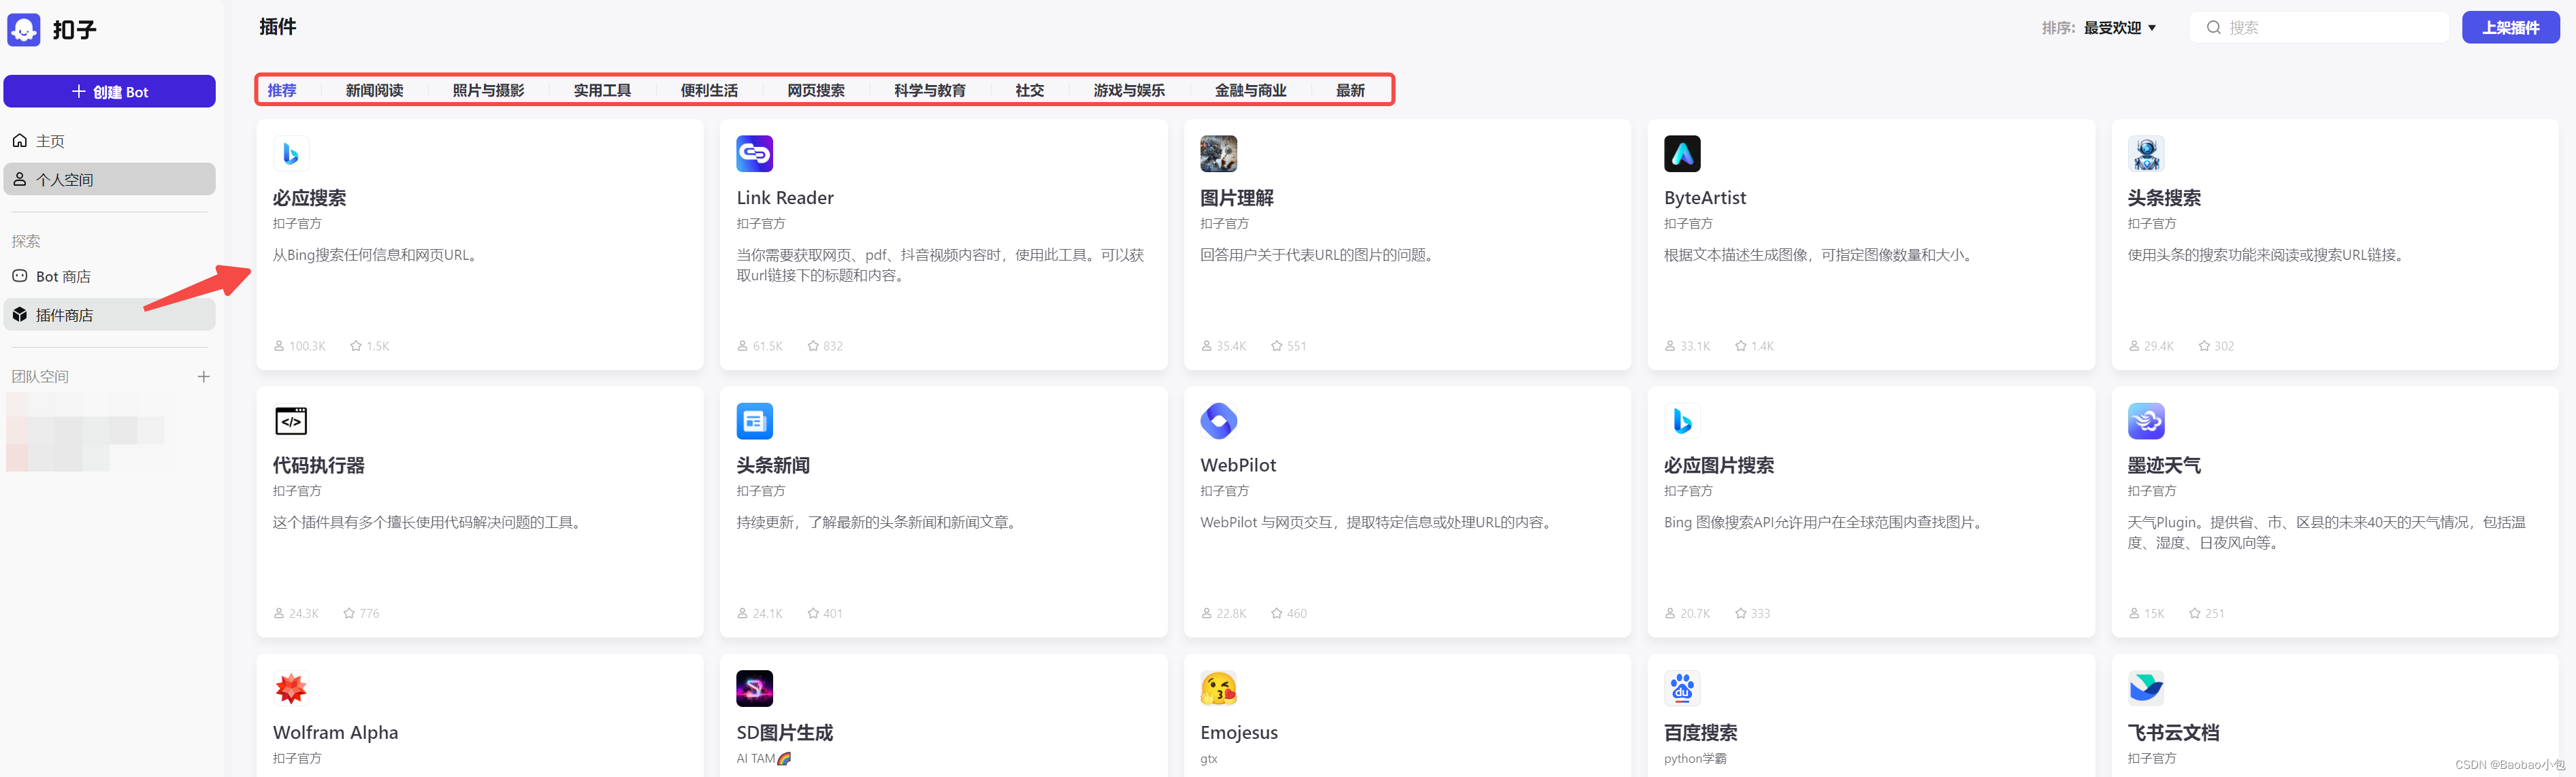Image resolution: width=2576 pixels, height=777 pixels.
Task: Click the 扣子 logo in the sidebar
Action: (24, 29)
